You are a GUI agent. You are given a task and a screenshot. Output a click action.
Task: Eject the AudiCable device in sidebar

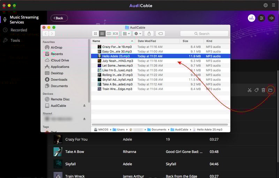tap(84, 106)
